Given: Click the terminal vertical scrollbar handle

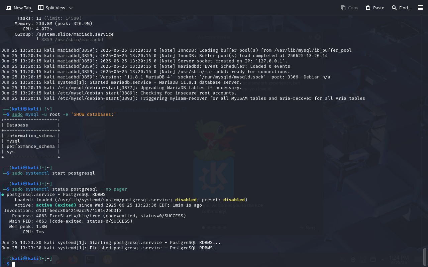Looking at the screenshot, I should pyautogui.click(x=425, y=256).
